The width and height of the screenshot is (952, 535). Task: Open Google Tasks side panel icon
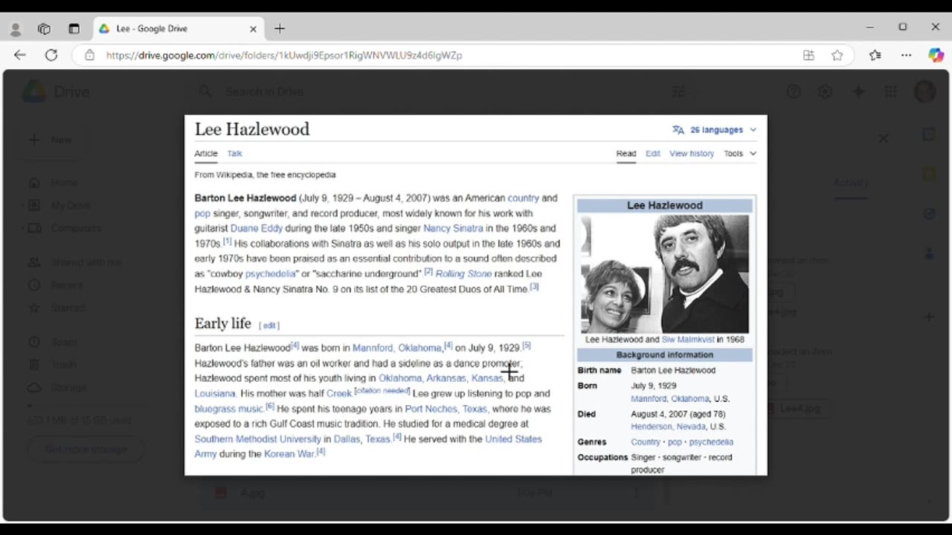point(929,214)
